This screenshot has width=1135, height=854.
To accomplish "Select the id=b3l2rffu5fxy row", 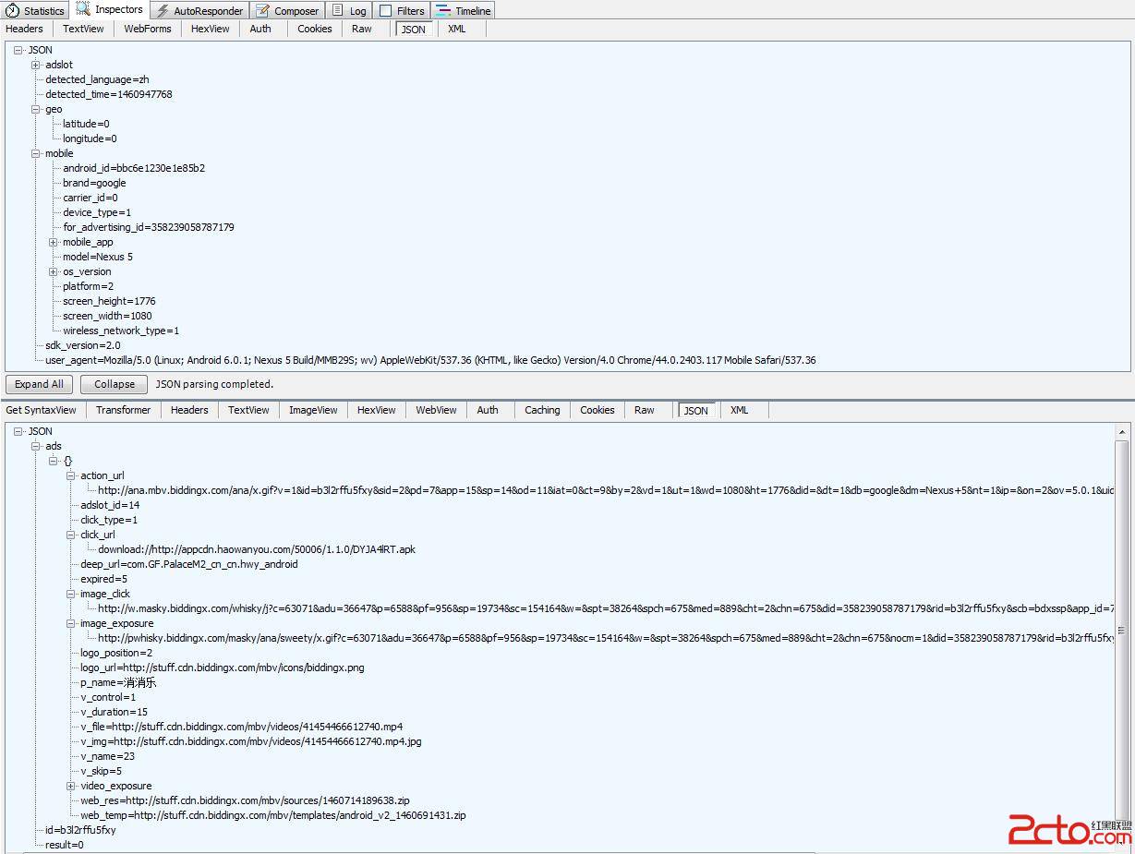I will click(x=80, y=830).
